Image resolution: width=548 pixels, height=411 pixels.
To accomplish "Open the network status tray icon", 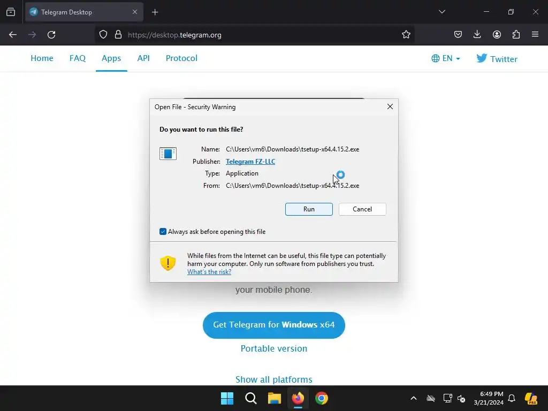I will coord(448,398).
